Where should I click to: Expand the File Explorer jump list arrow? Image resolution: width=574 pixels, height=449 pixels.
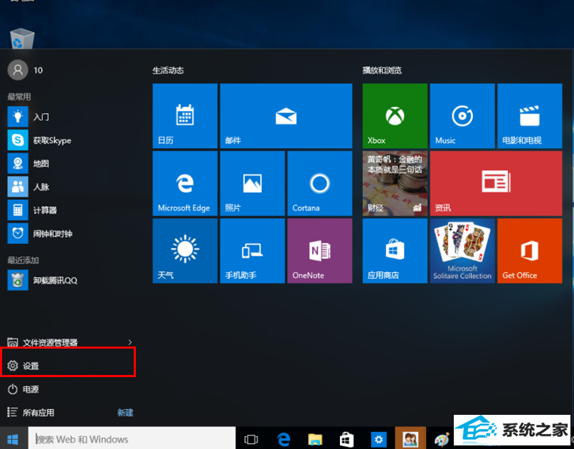(x=130, y=342)
